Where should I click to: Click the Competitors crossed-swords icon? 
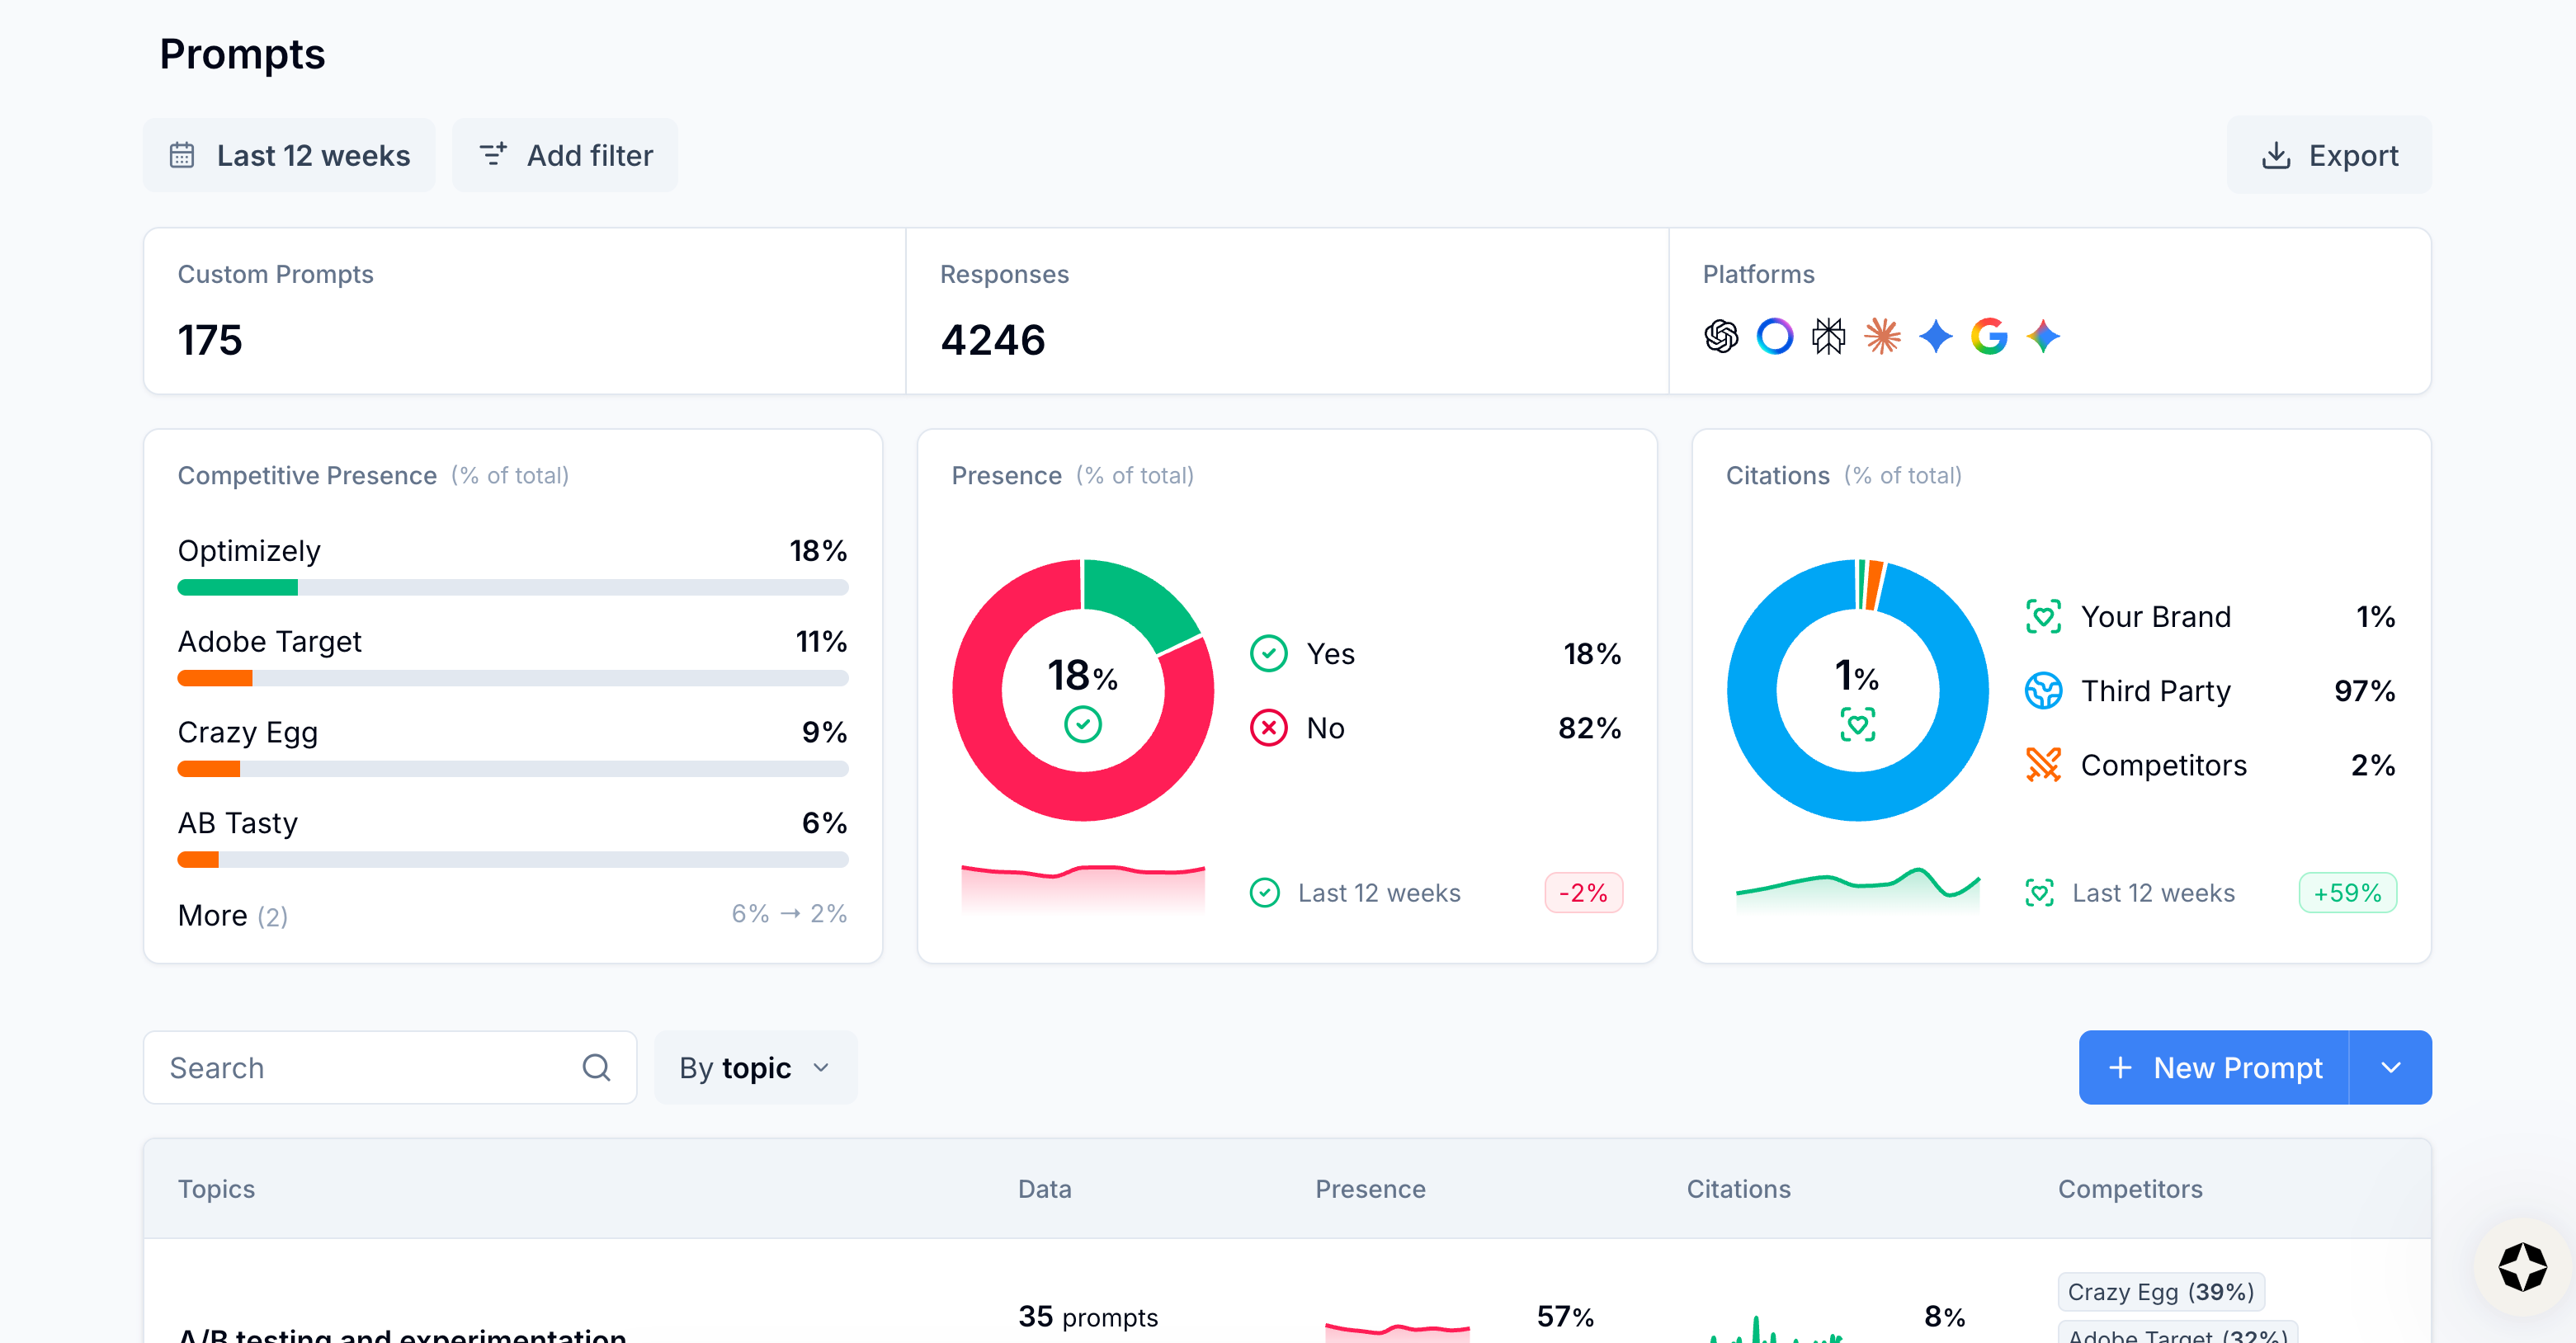[2043, 765]
